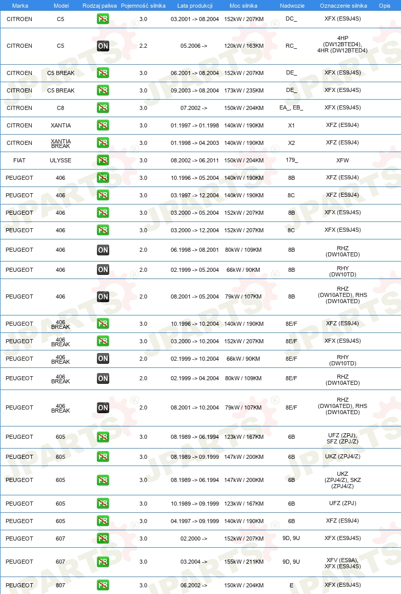
Task: Select the 2.2 engine capacity cell
Action: pos(143,46)
